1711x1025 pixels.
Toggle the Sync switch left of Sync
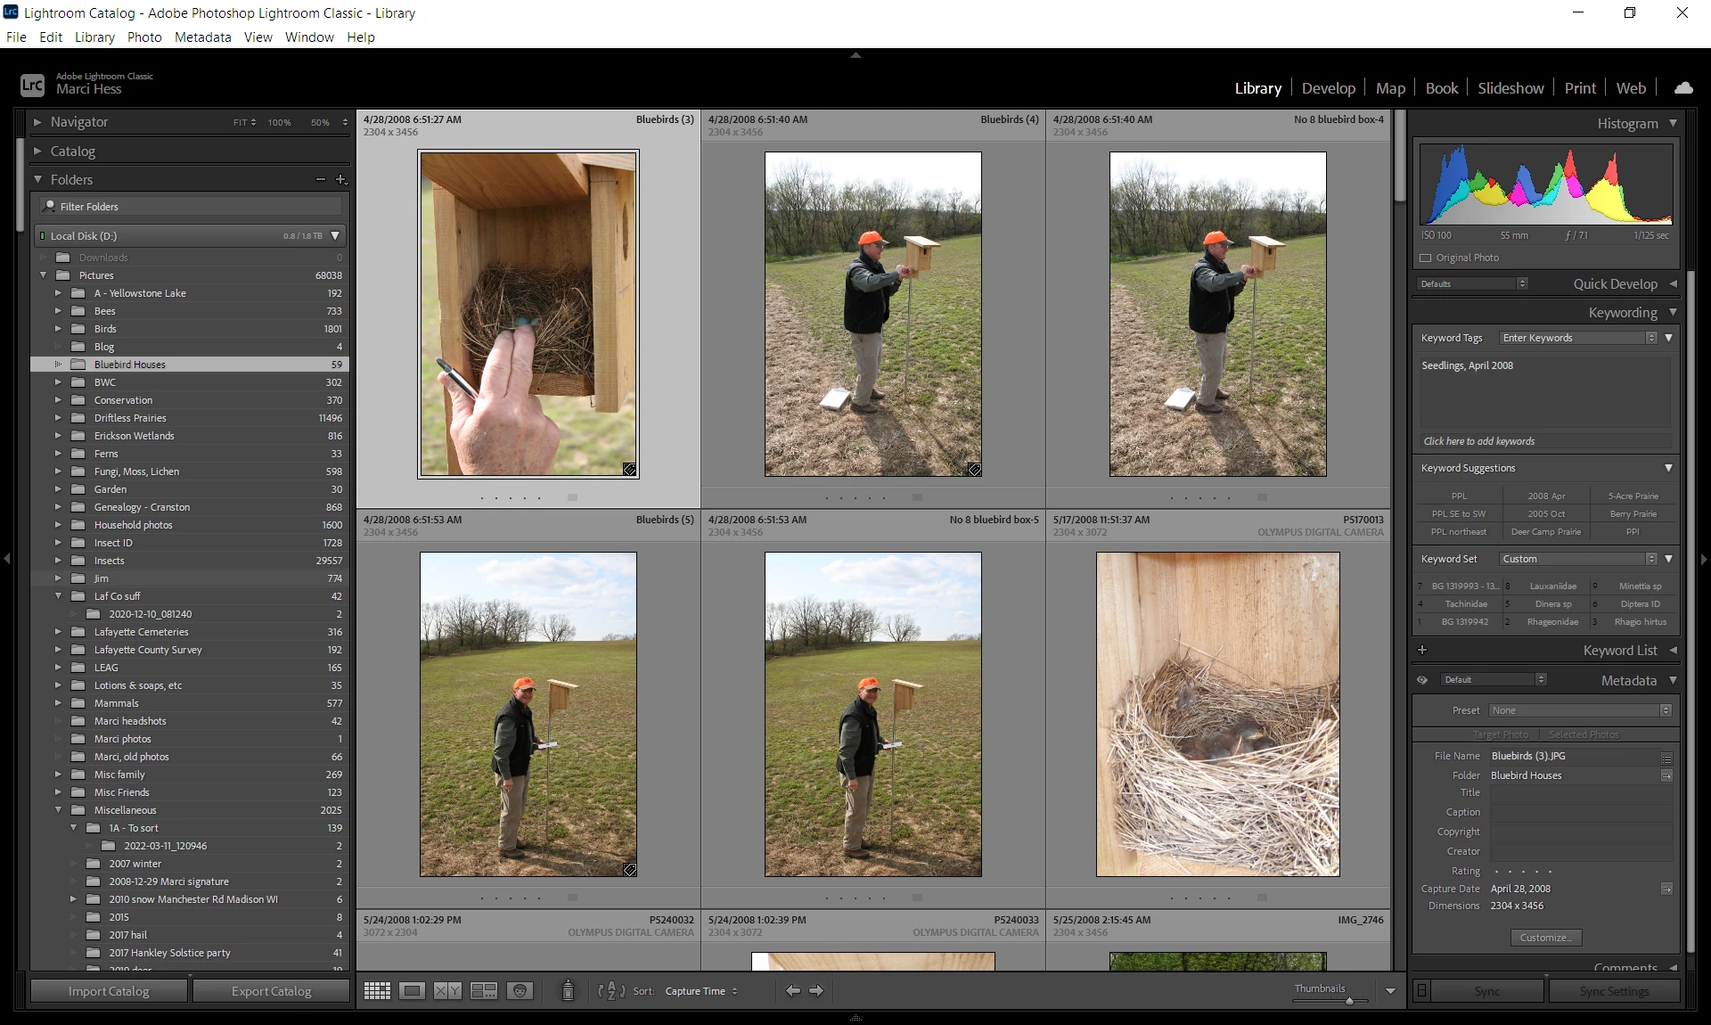pos(1421,991)
